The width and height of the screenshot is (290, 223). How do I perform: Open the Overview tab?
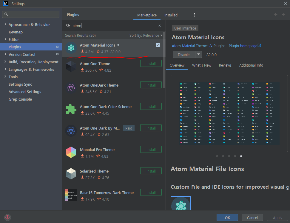[x=177, y=65]
